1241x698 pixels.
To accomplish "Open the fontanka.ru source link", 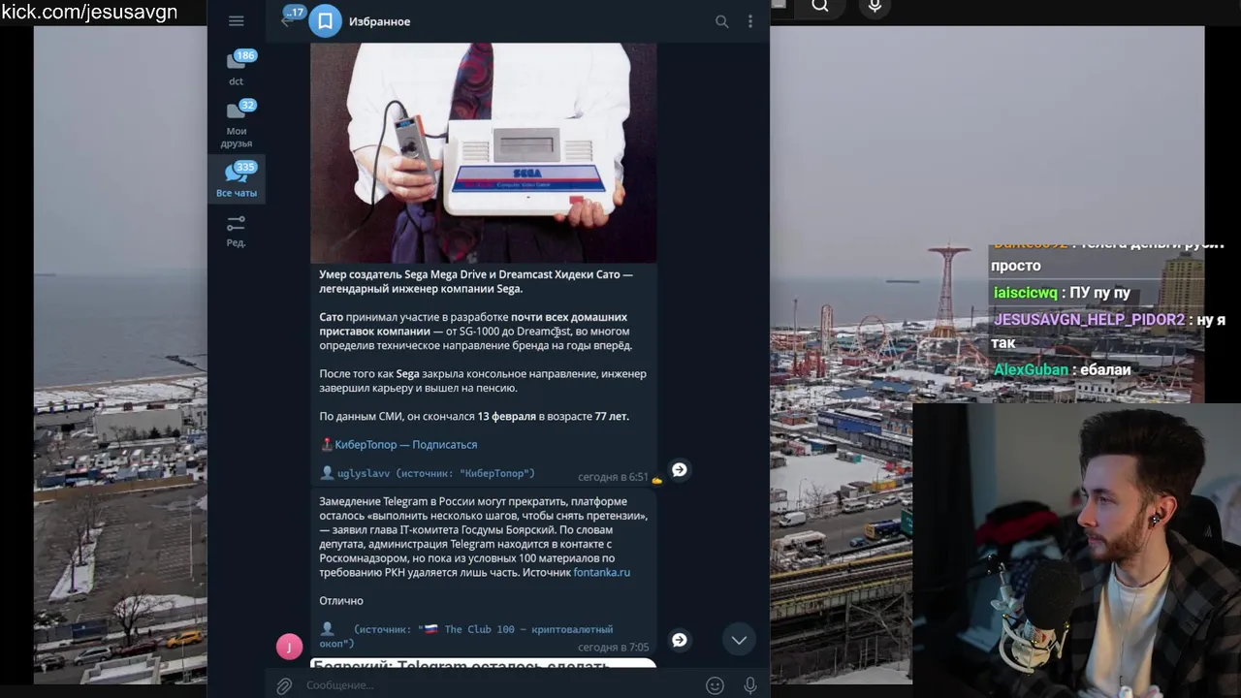I will pos(601,572).
